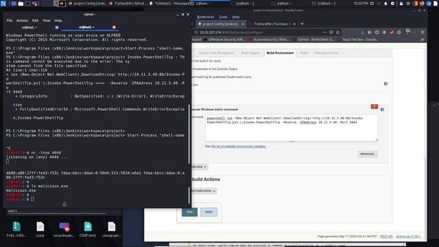Open View menu in terminal window
Image resolution: width=439 pixels, height=247 pixels.
[x=47, y=21]
